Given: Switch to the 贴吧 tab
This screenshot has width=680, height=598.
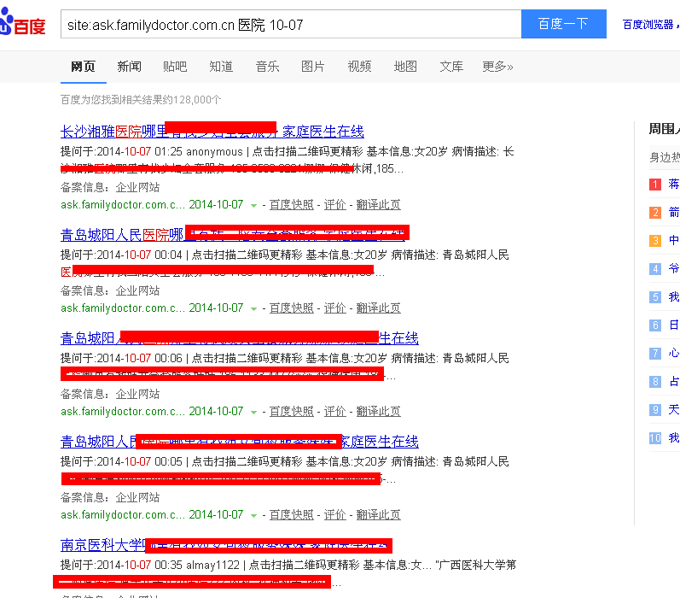Looking at the screenshot, I should pos(175,67).
